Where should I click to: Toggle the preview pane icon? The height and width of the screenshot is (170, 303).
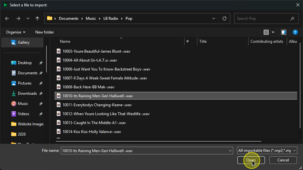284,32
